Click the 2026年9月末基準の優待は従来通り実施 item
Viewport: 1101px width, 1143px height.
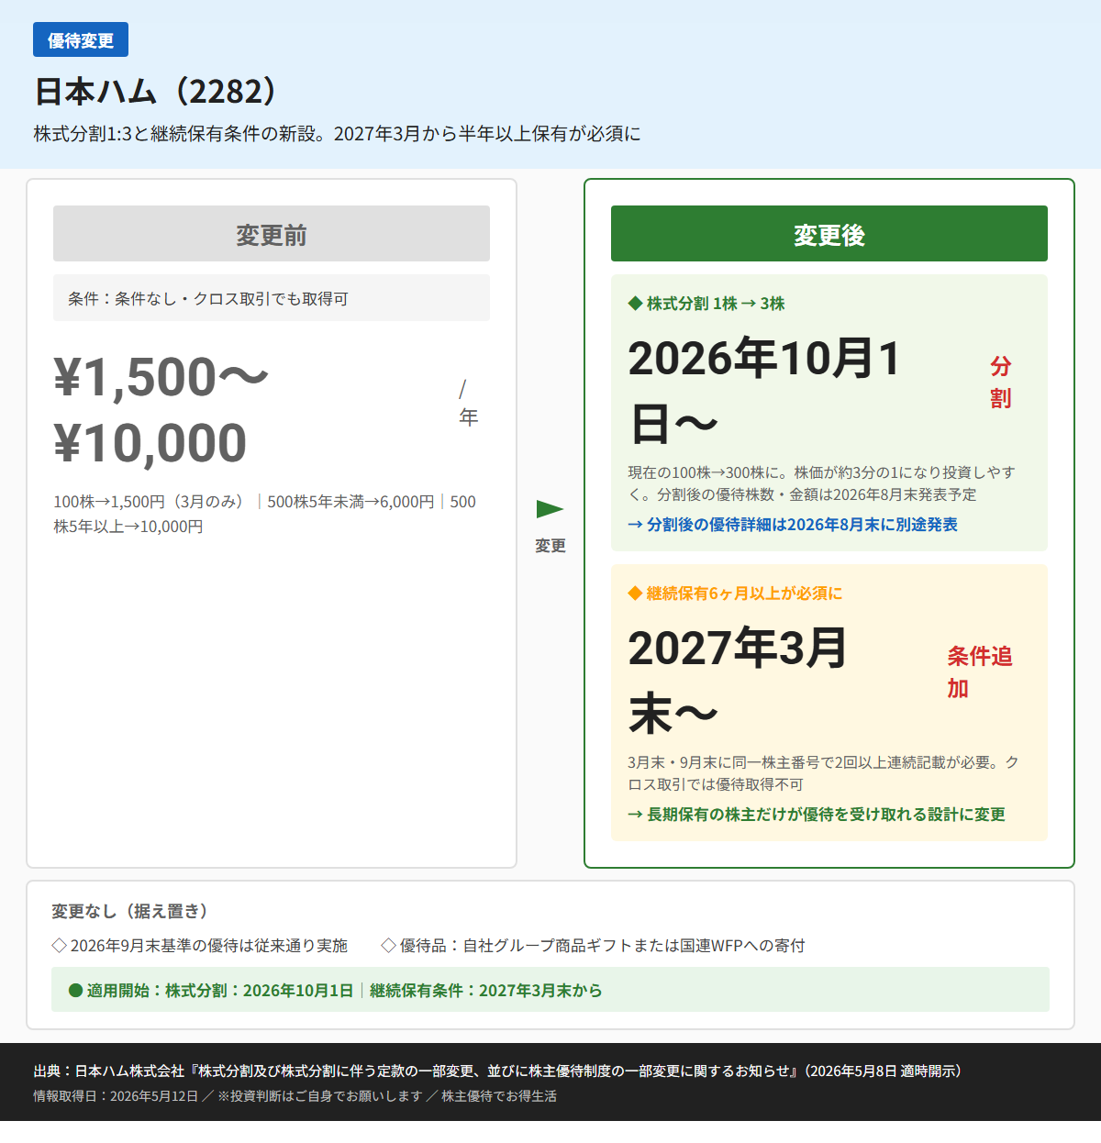(x=209, y=946)
